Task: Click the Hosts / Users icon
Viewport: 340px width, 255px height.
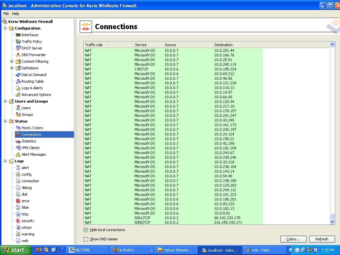Action: (18, 128)
